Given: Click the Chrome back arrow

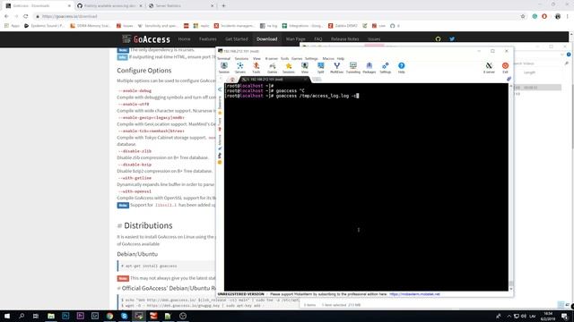Looking at the screenshot, I should point(6,16).
